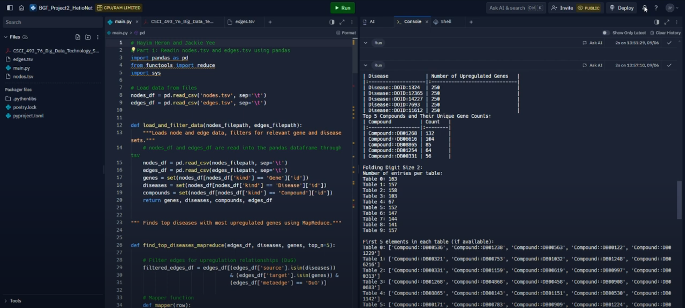Screen dimensions: 685x308
Task: Toggle Show Only Latest switch
Action: [605, 33]
